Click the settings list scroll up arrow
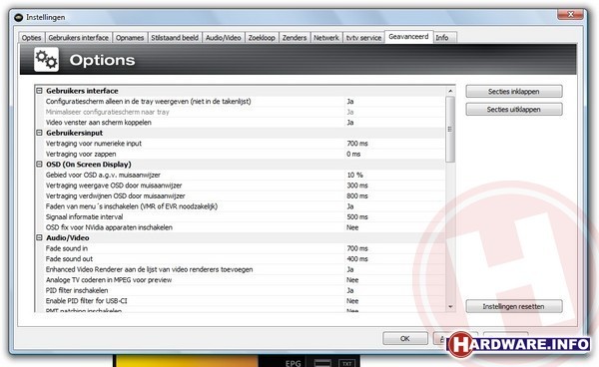The image size is (599, 367). click(450, 91)
